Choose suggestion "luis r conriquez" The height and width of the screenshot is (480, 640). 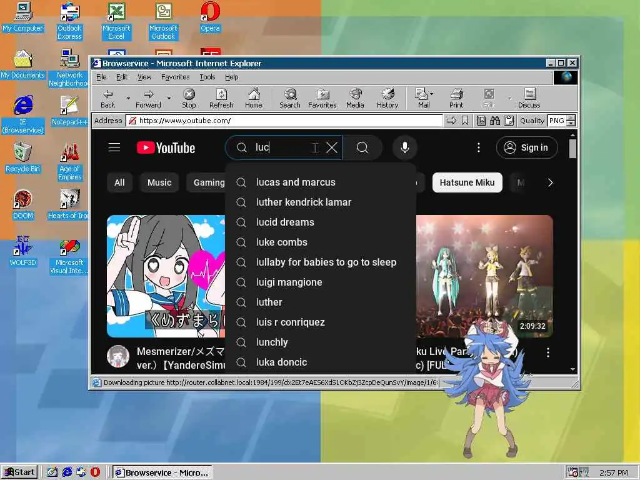(x=321, y=322)
